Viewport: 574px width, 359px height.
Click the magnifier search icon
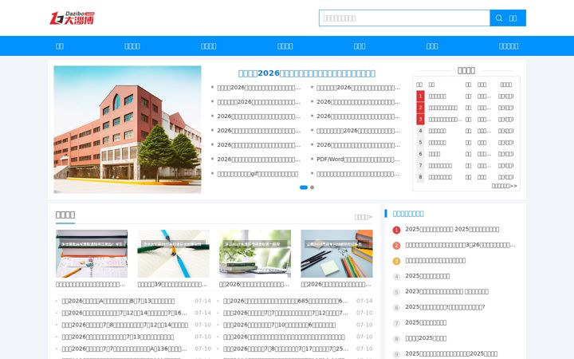[498, 18]
